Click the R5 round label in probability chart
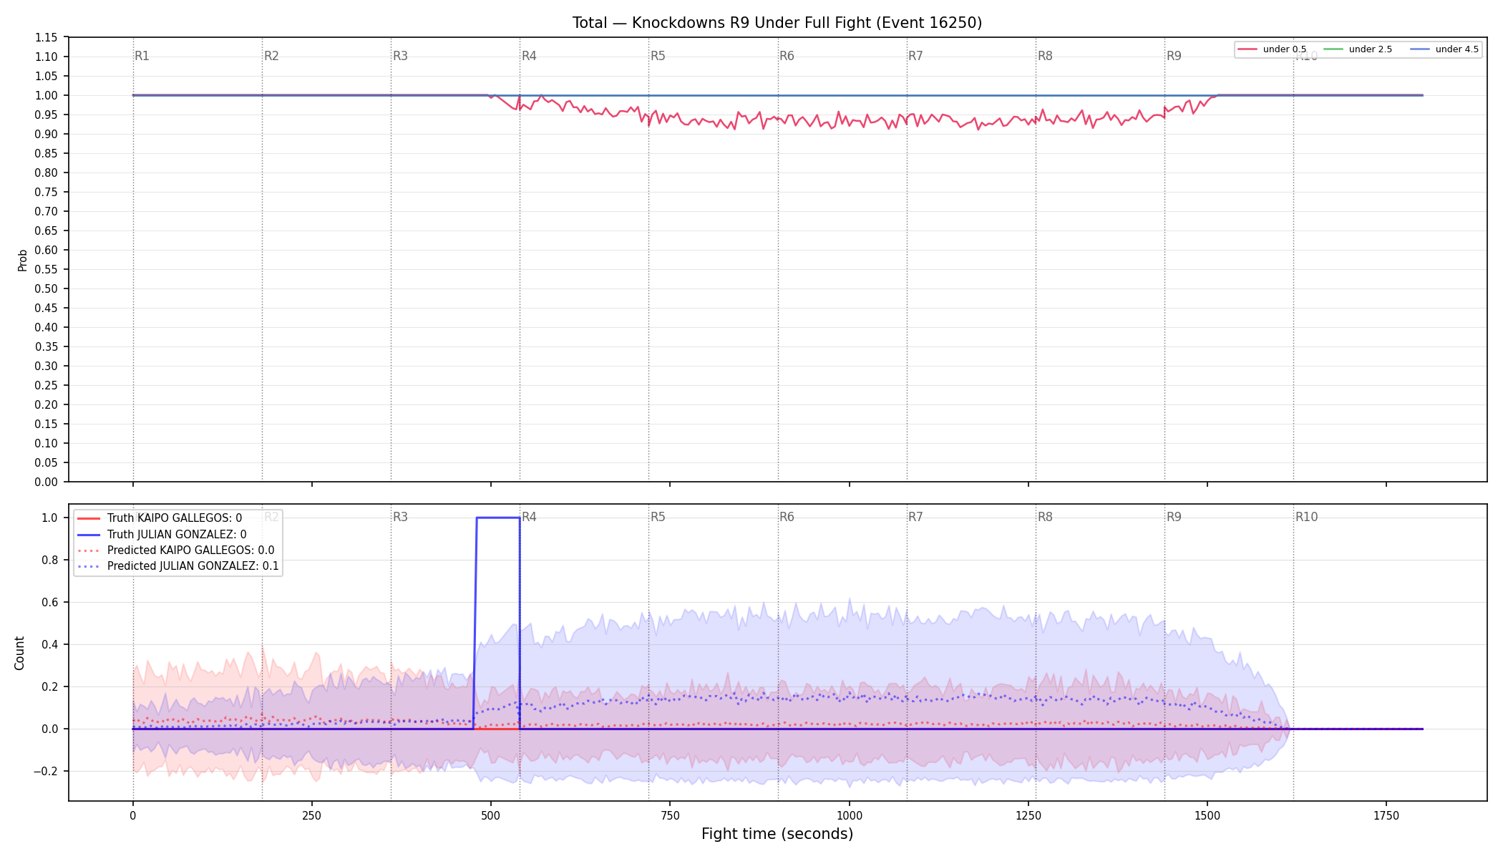The height and width of the screenshot is (859, 1503). tap(658, 56)
